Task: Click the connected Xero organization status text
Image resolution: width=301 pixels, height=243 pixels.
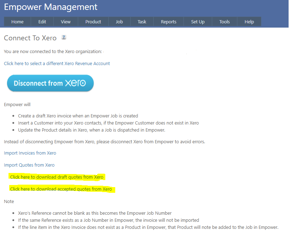Action: pos(53,52)
